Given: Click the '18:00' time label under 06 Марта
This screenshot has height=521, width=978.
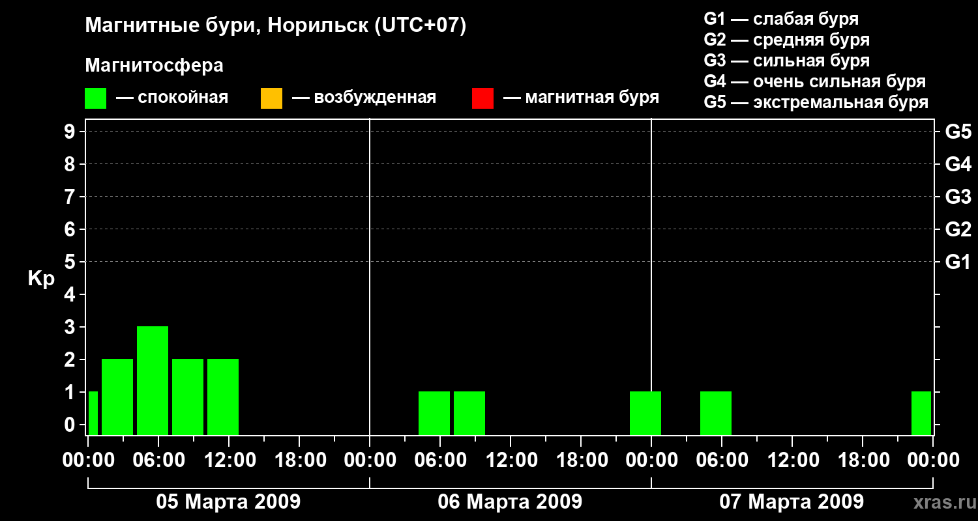Looking at the screenshot, I should point(581,460).
